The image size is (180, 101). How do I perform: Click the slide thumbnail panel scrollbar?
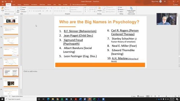21,77
